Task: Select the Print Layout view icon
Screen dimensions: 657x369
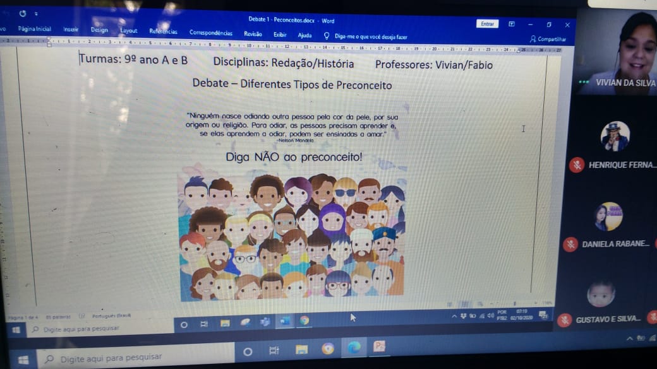Action: (465, 304)
